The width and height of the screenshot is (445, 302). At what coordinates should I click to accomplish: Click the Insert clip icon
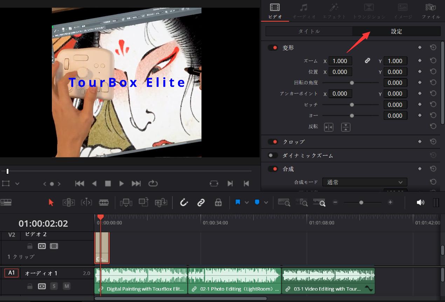(126, 203)
